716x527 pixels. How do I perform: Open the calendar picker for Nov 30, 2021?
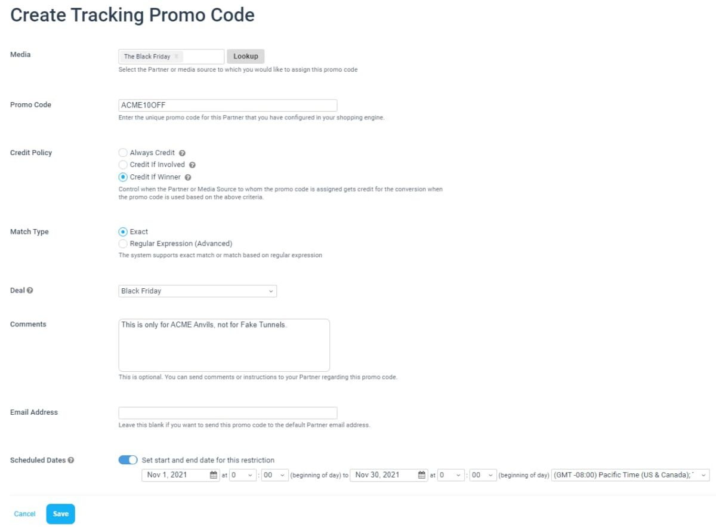pos(422,474)
